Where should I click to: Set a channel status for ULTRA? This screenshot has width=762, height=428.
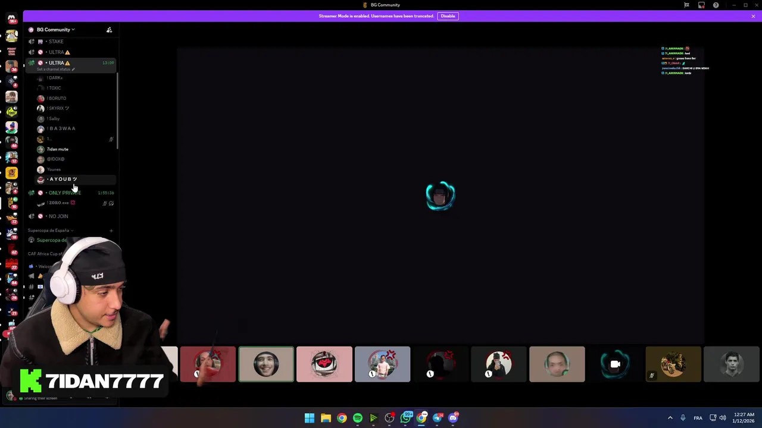click(x=55, y=70)
